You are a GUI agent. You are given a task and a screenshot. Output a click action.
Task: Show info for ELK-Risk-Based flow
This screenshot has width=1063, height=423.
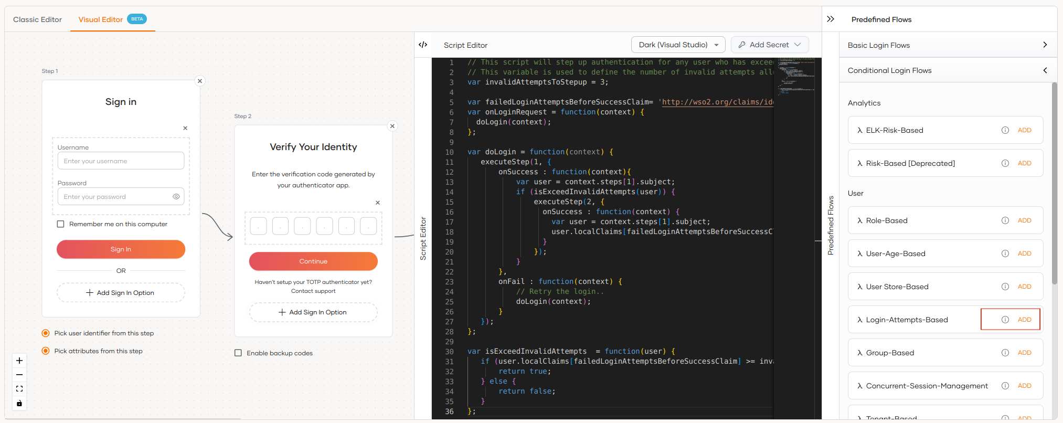tap(1005, 130)
